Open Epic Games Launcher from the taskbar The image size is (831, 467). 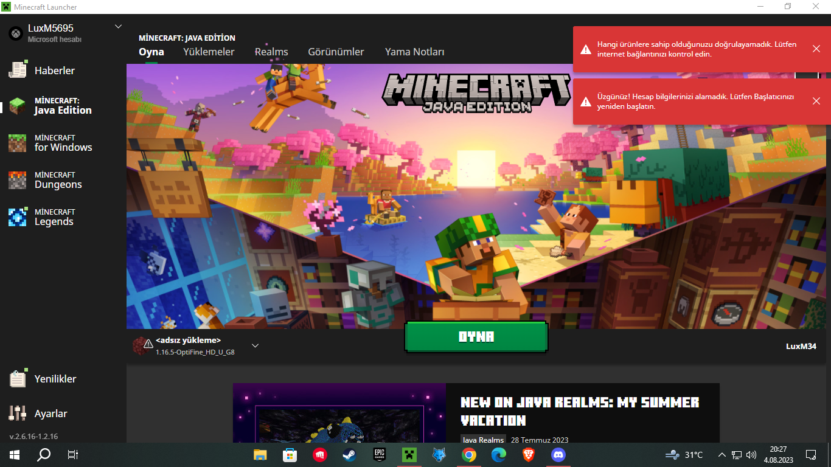point(380,454)
